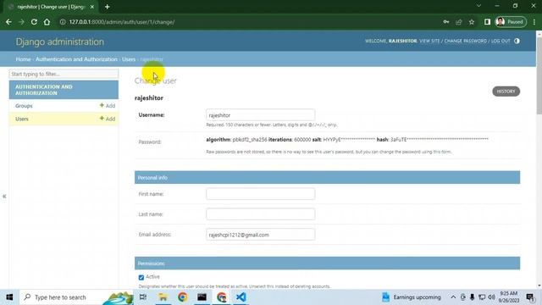The height and width of the screenshot is (305, 542).
Task: Open File Explorer from taskbar
Action: 163,297
